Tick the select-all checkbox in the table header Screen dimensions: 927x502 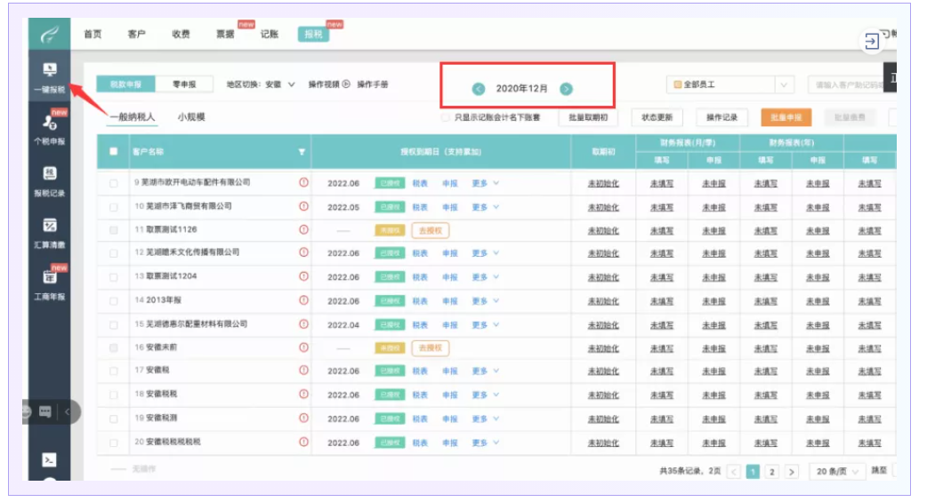[x=113, y=152]
